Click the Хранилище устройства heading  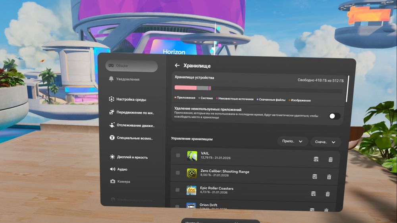[194, 78]
